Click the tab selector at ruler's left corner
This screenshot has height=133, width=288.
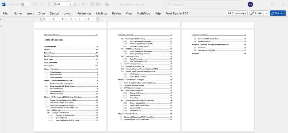click(1, 19)
